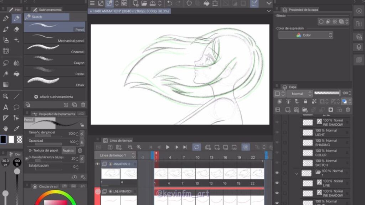
Task: Select the Eyedropper tool
Action: (16, 128)
